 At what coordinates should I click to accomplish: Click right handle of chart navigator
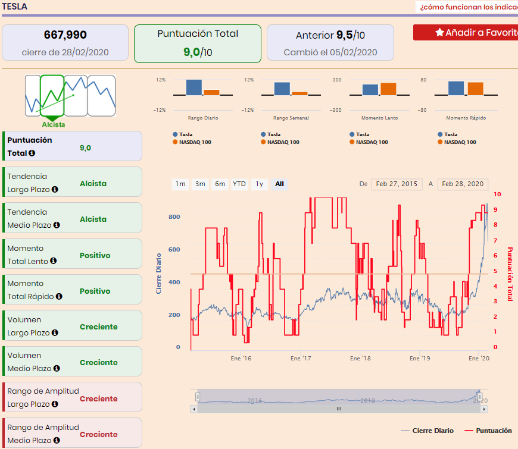[x=480, y=397]
